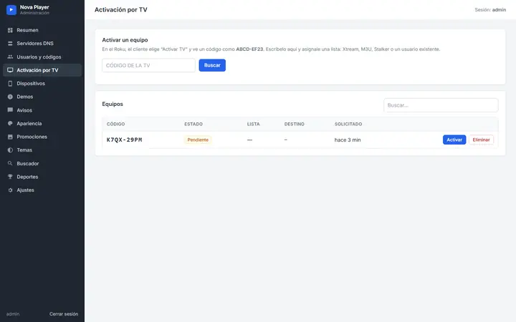
Task: Go to Deportes section
Action: tap(42, 177)
